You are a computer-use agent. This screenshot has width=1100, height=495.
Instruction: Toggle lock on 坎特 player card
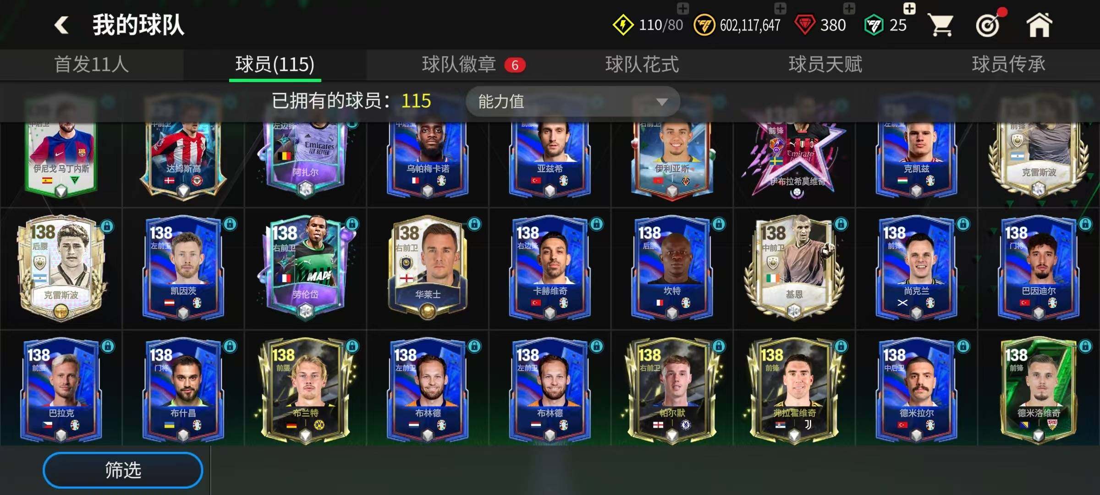coord(719,224)
